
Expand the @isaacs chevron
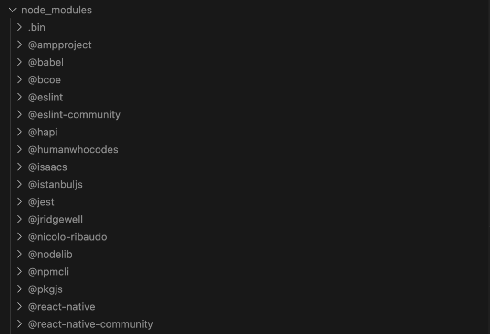[x=19, y=167]
